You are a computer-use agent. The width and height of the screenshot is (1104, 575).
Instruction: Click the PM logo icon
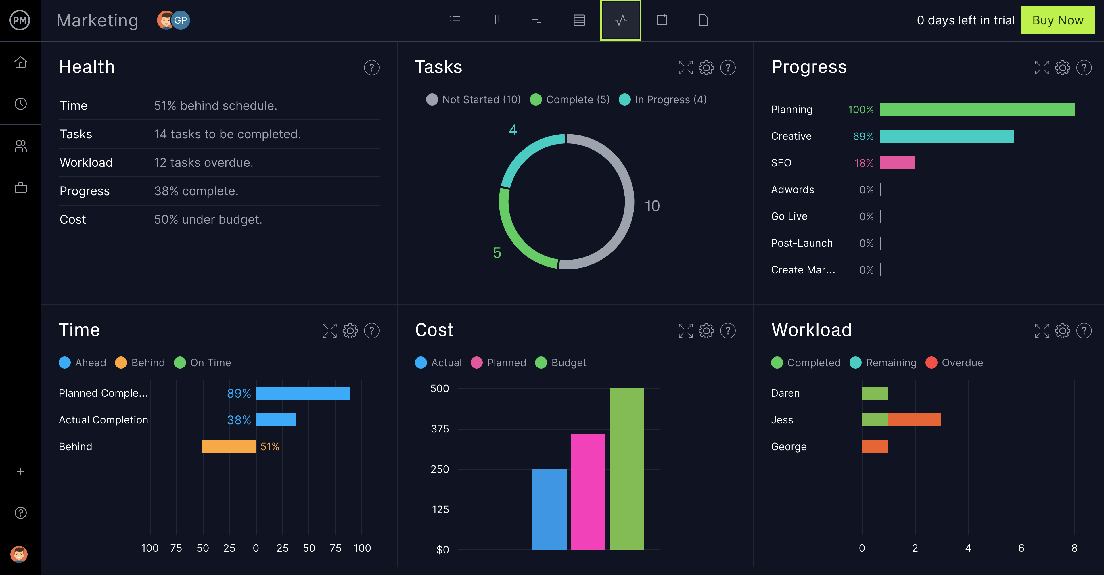click(x=20, y=20)
